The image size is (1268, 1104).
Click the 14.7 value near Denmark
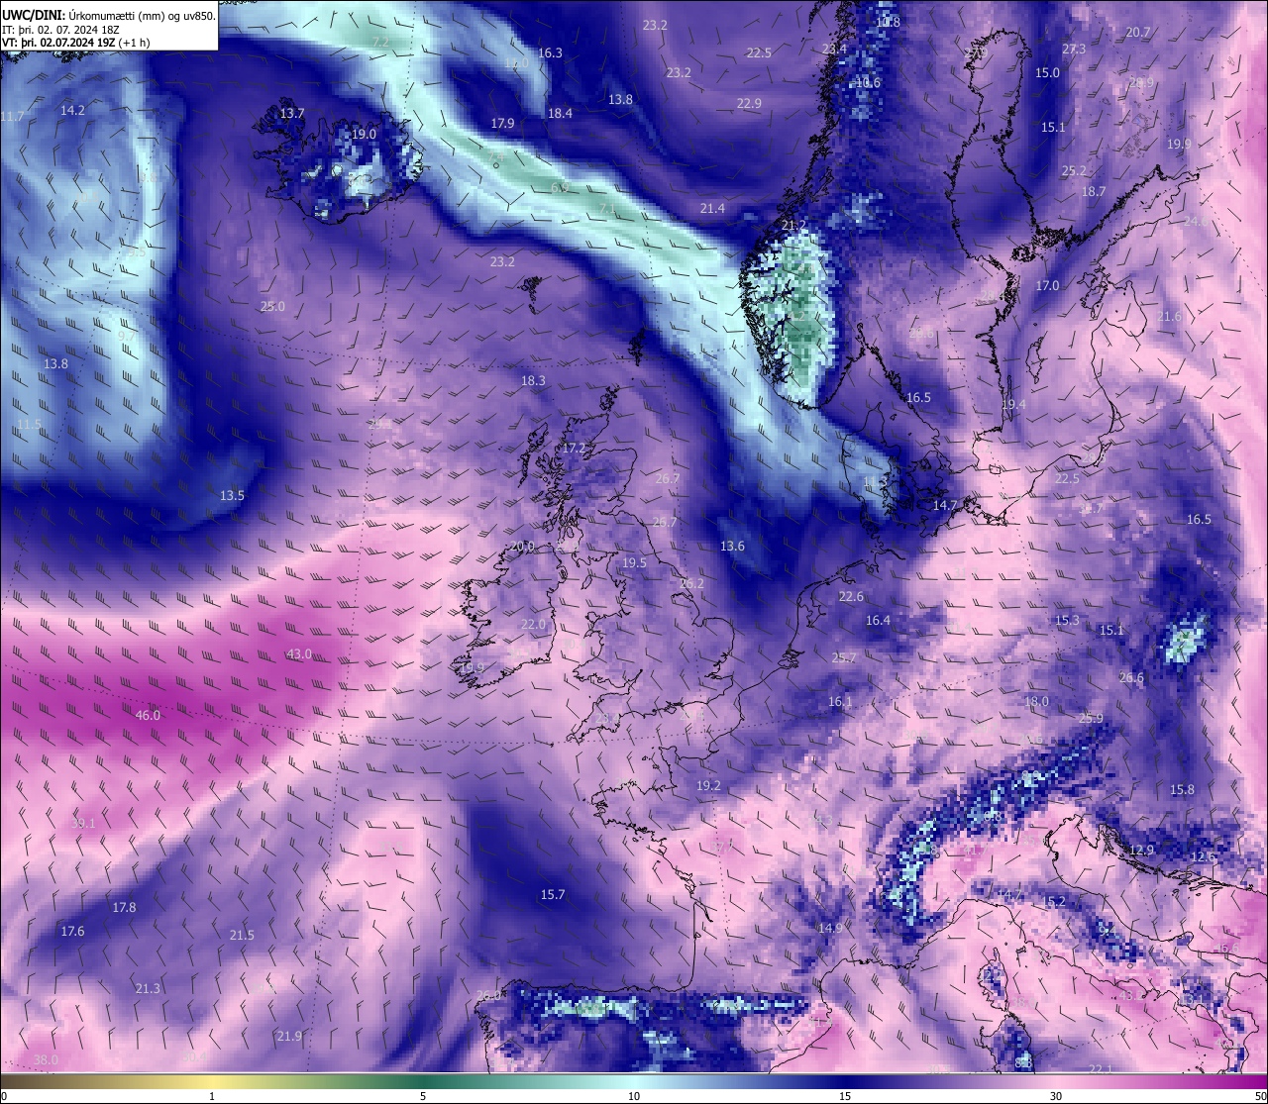(945, 506)
